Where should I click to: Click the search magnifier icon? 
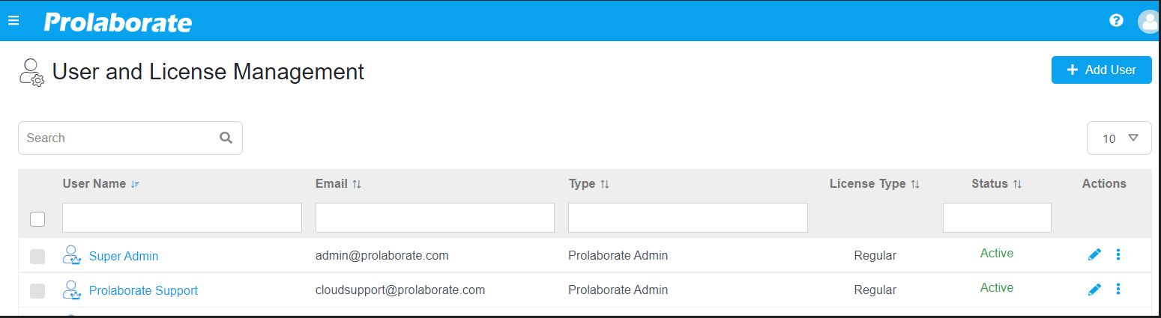226,138
